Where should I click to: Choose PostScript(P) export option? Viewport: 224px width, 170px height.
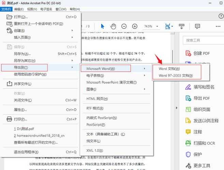[96, 125]
